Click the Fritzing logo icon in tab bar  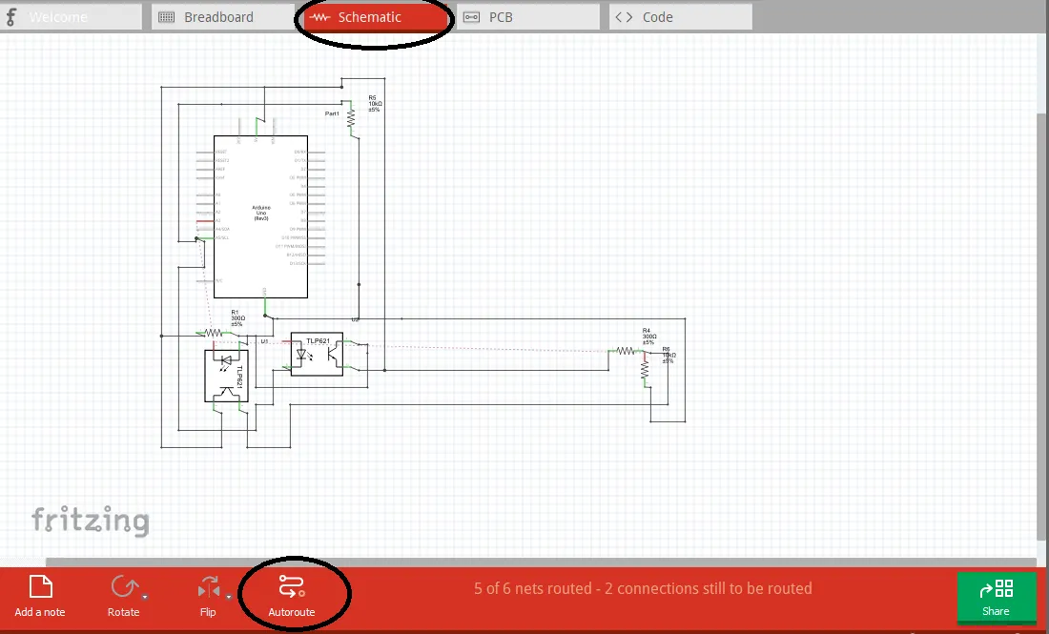click(10, 17)
